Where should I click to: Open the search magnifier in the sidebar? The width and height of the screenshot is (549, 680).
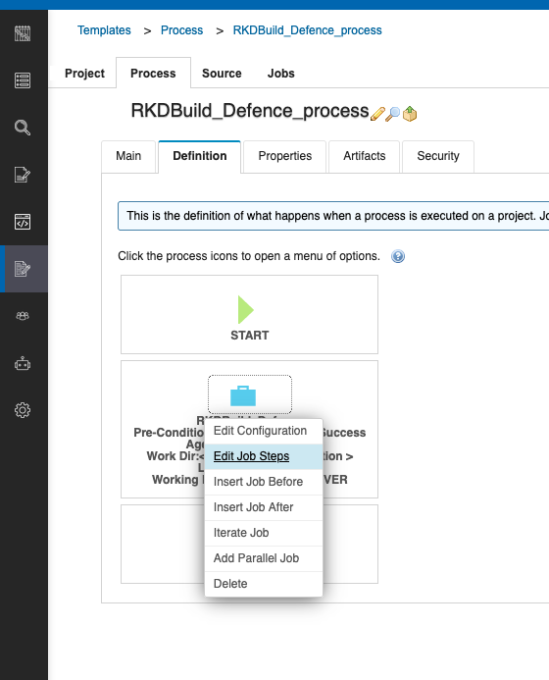point(23,128)
